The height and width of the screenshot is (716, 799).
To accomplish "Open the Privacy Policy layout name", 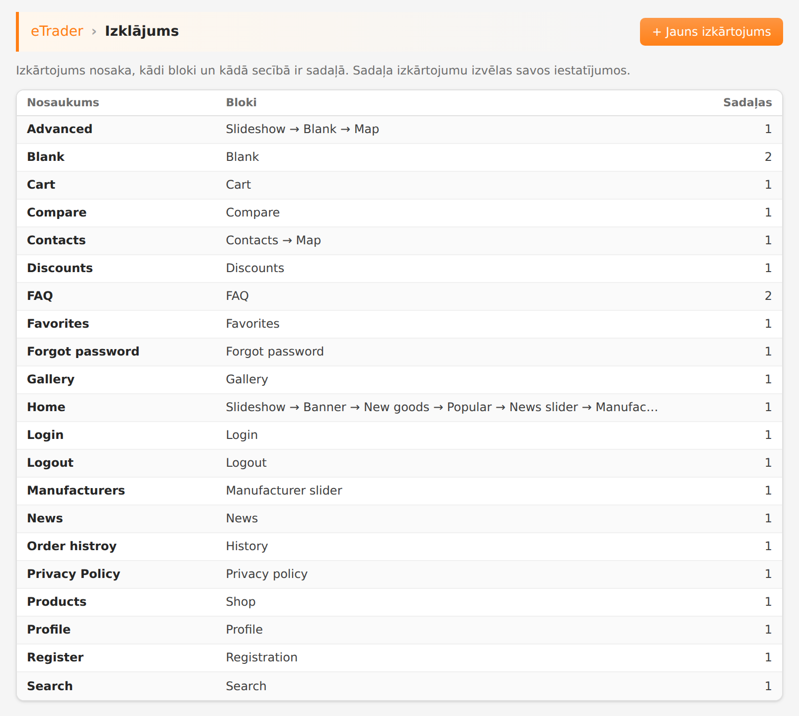I will coord(74,574).
